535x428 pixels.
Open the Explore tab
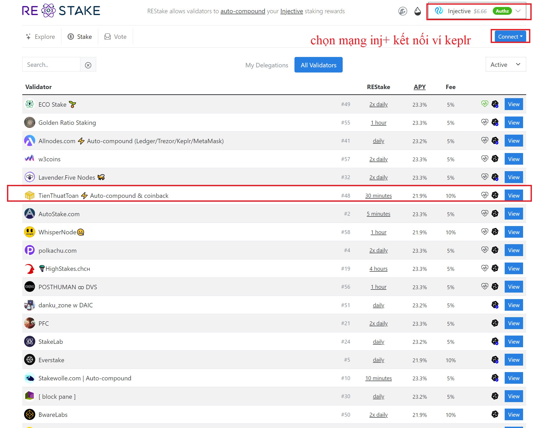(40, 37)
